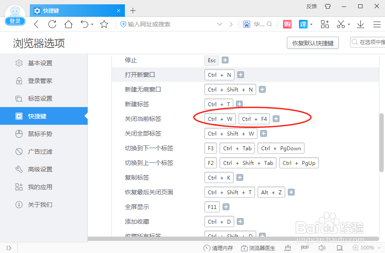
Task: Add shortcut for 关闭当前标签 plus icon
Action: pos(276,119)
